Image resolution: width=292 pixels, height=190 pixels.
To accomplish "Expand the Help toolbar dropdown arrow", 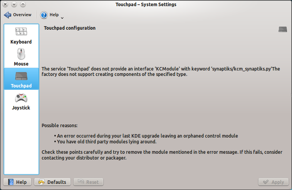I will 62,17.
